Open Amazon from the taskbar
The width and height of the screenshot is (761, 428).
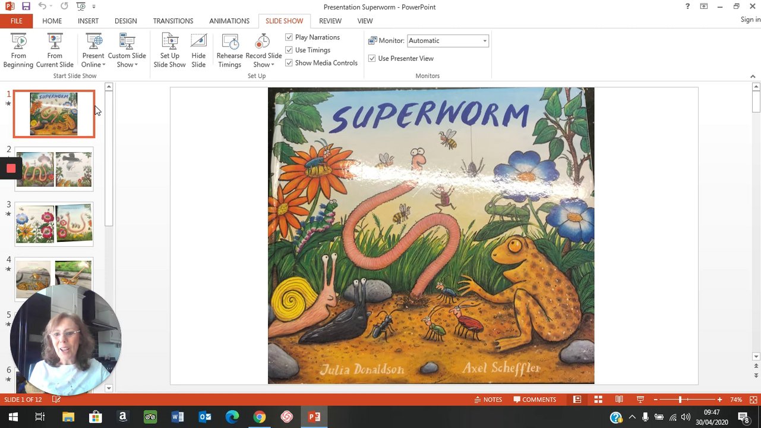pos(122,417)
